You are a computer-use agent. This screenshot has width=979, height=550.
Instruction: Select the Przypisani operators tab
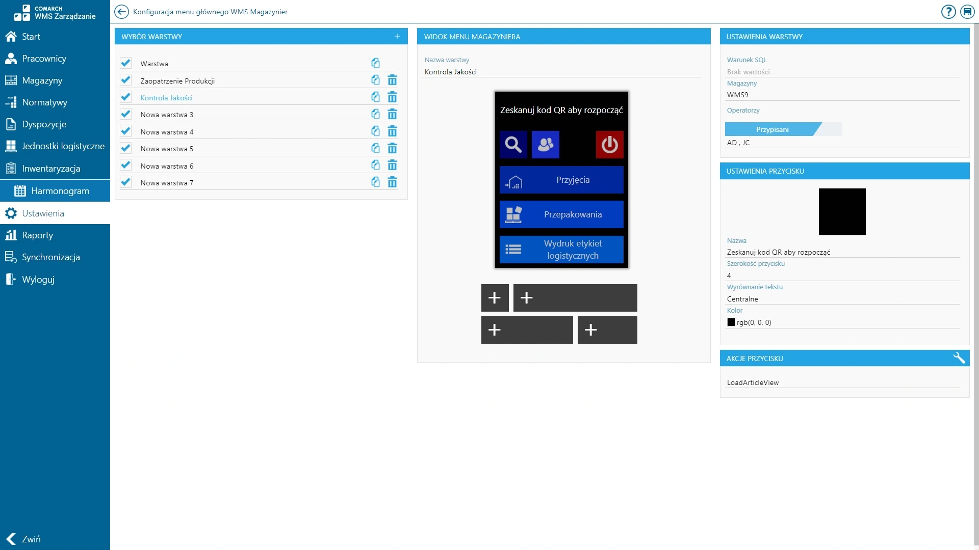coord(772,129)
